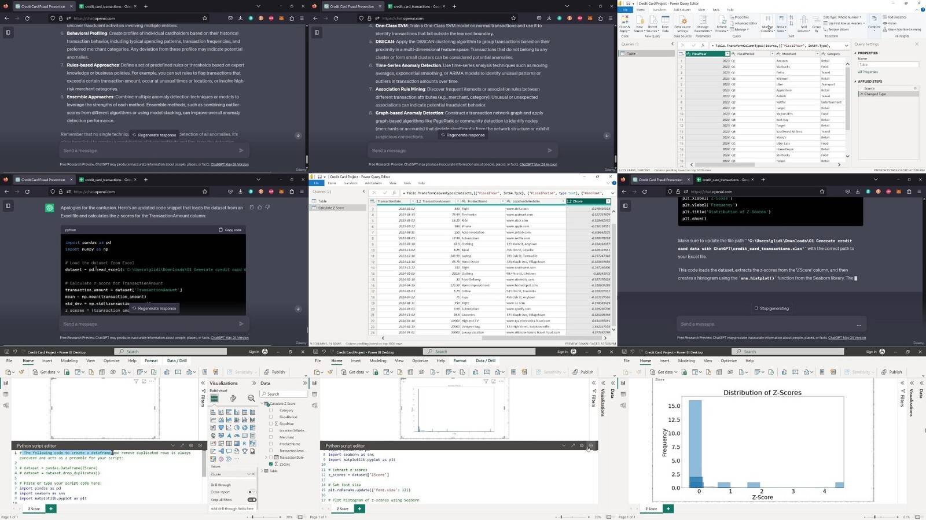Click Search box in bottom-left Data pane
The image size is (926, 520).
[284, 394]
